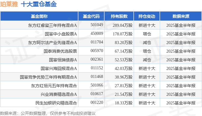Open fund 国富恒瑞债券A

click(63, 60)
